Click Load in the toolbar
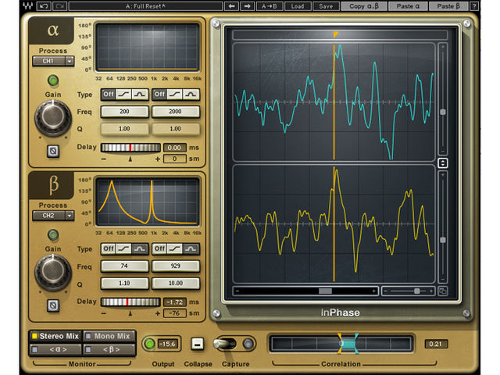The image size is (500, 375). coord(297,6)
